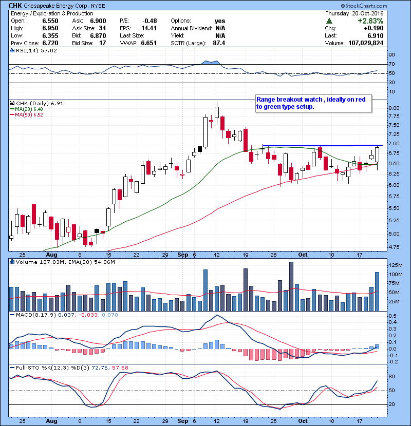Click the Options value yes
Viewport: 411px width, 426px height.
(x=220, y=21)
